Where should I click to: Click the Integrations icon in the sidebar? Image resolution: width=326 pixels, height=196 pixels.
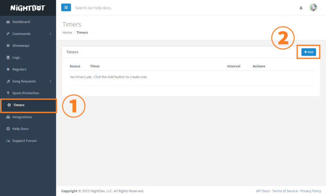point(8,117)
